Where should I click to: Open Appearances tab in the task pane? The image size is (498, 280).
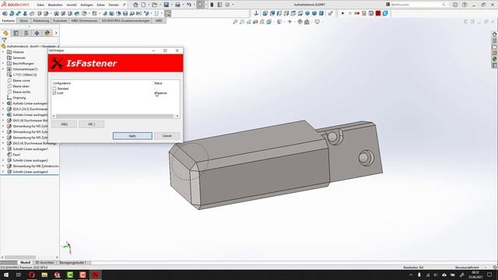pos(495,59)
